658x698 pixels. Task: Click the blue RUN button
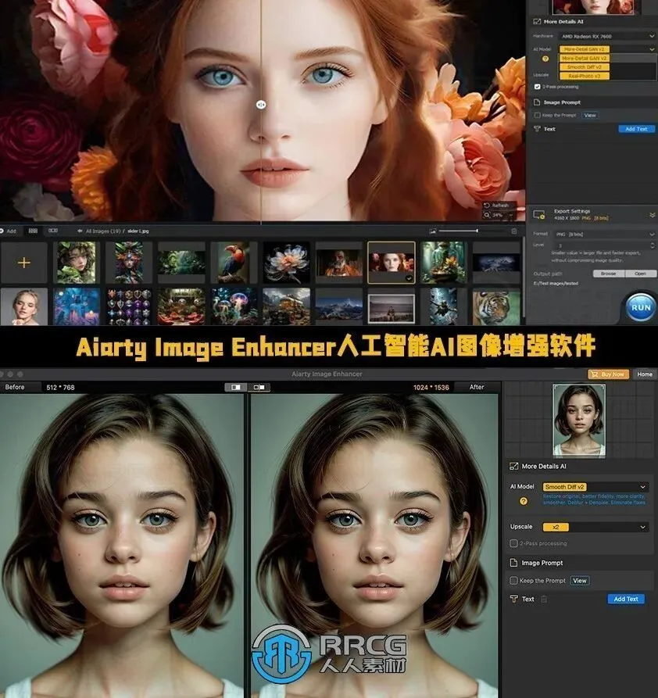point(641,307)
